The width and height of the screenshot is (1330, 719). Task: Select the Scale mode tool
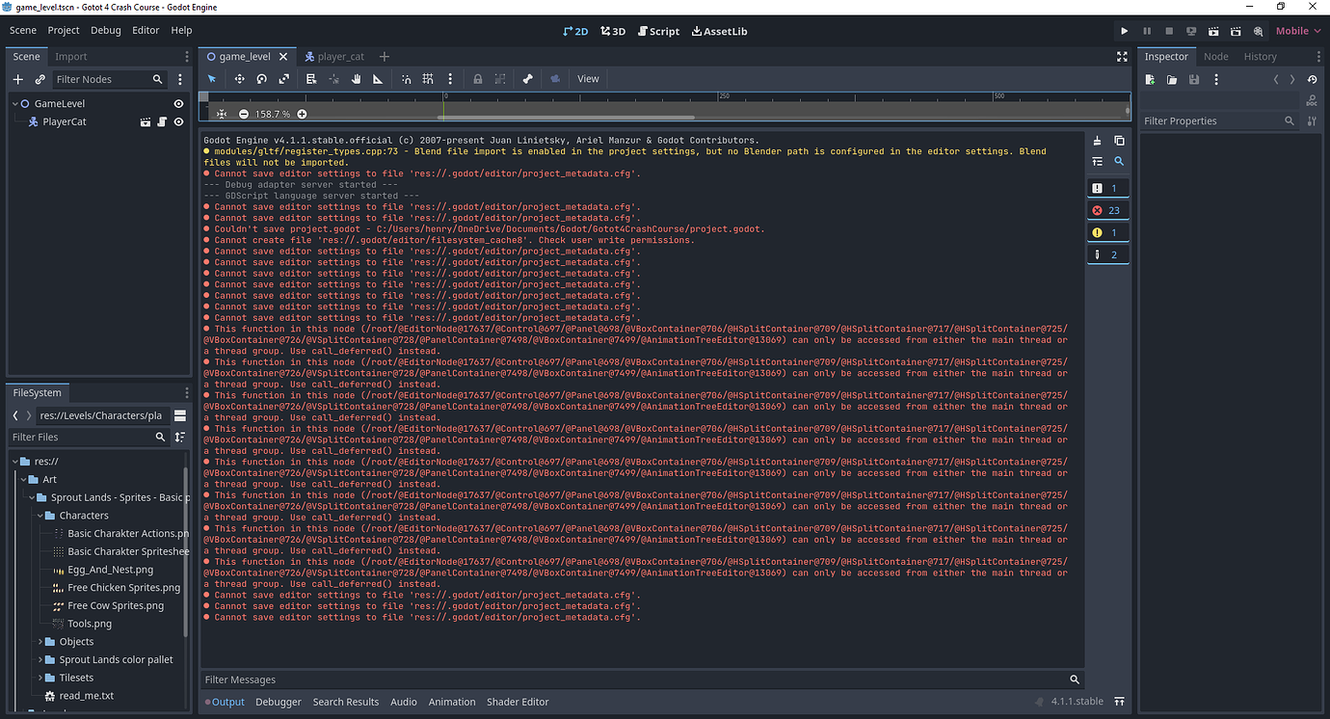283,79
